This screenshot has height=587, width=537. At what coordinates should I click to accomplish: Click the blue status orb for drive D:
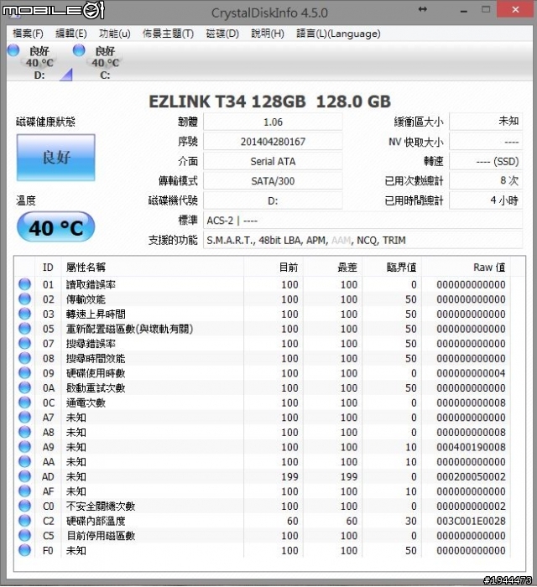click(13, 50)
